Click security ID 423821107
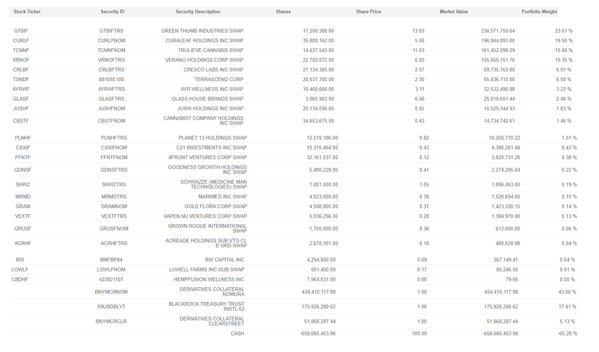The image size is (599, 352). click(x=111, y=279)
